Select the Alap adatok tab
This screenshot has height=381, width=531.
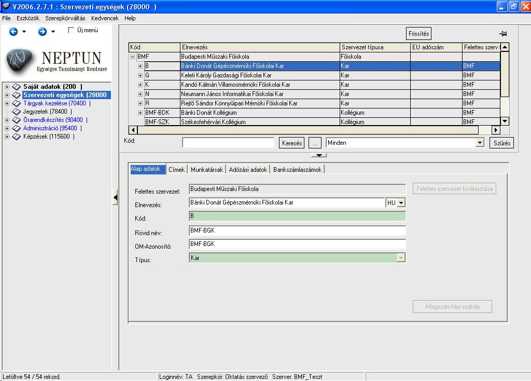click(x=148, y=169)
